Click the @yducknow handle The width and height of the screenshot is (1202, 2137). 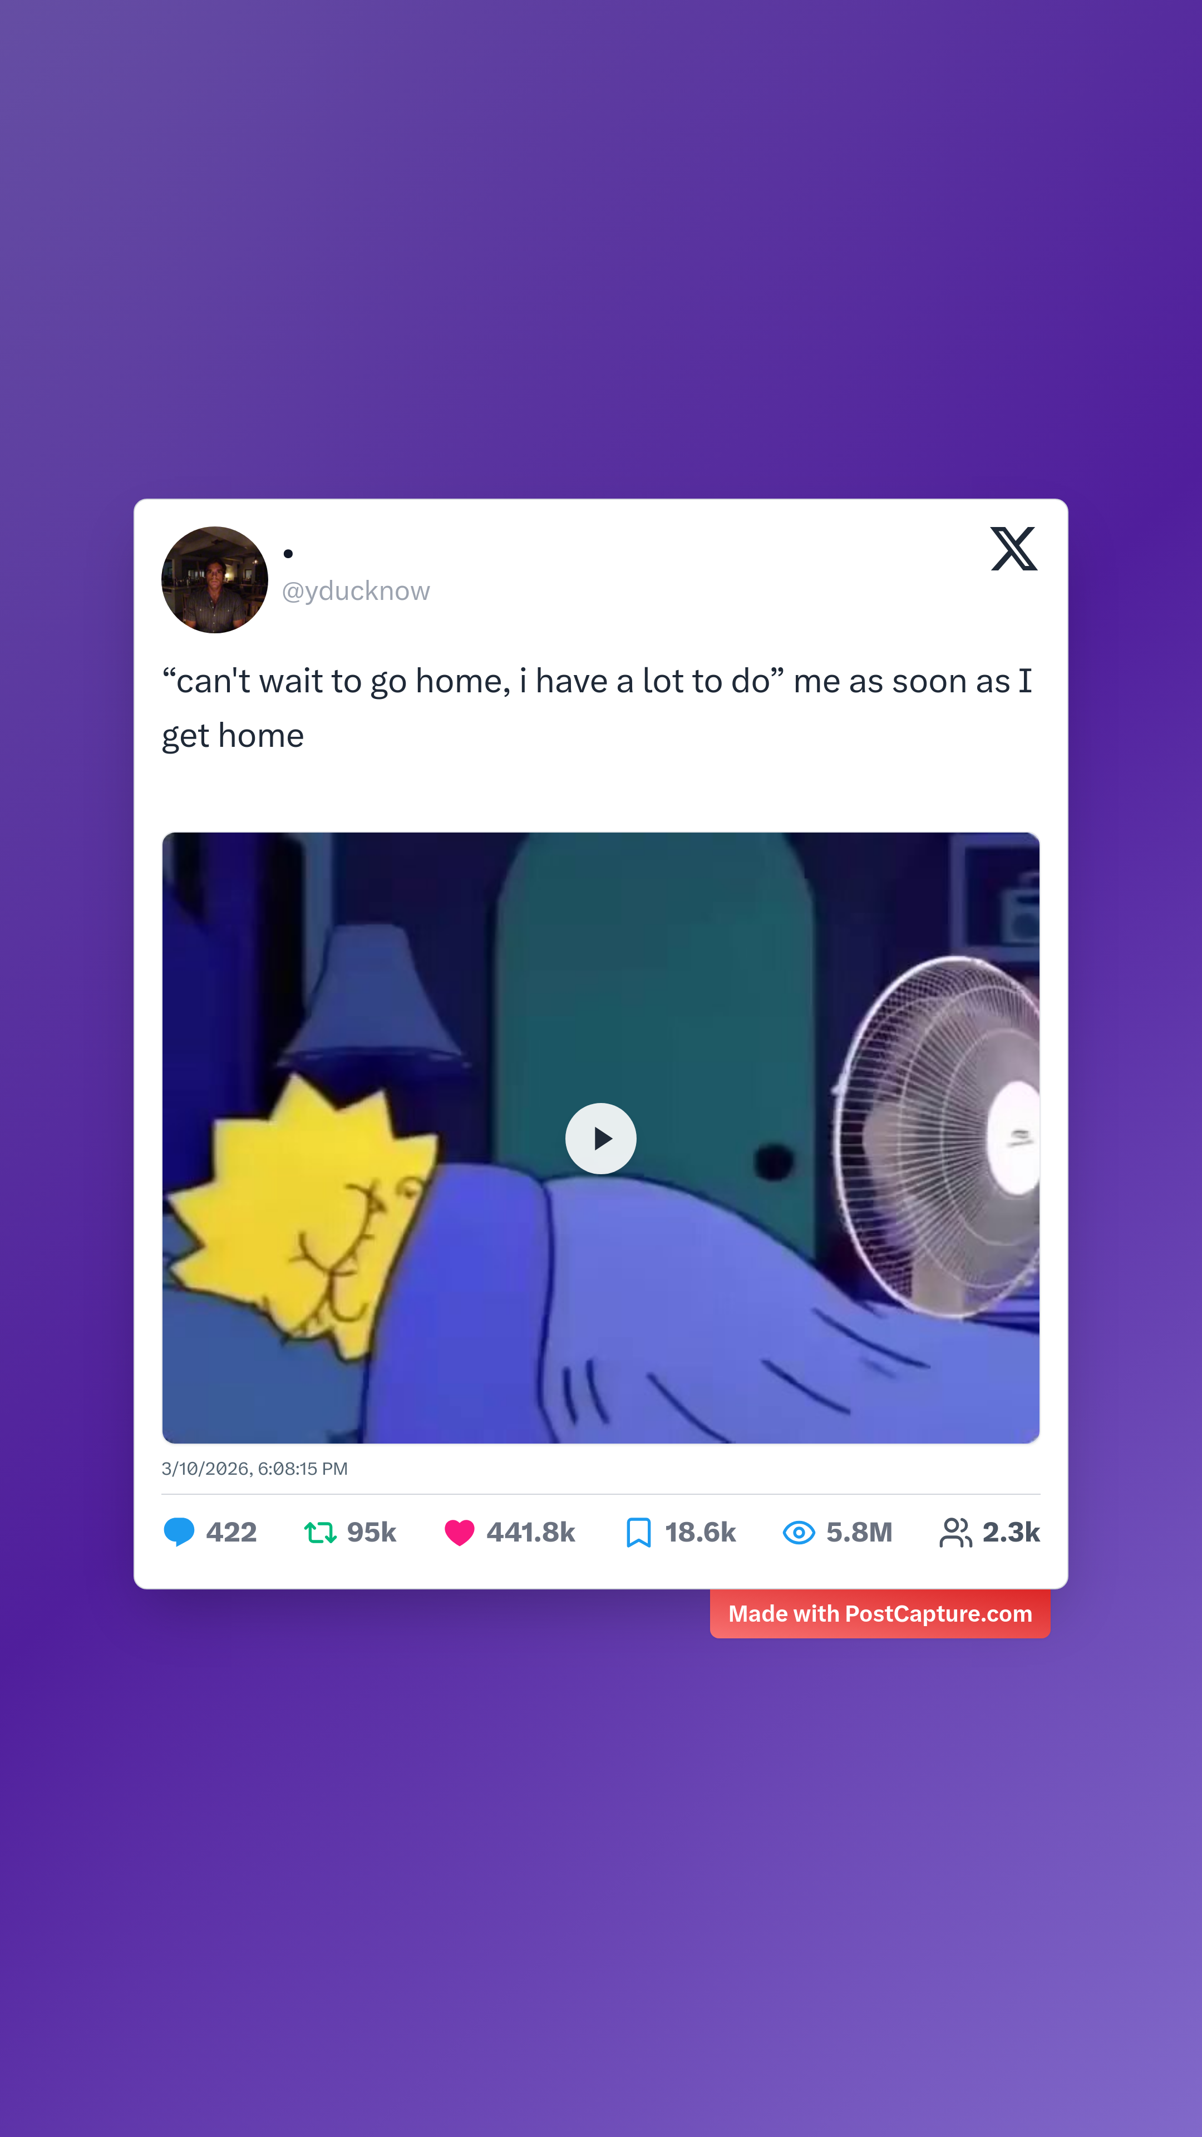point(356,590)
